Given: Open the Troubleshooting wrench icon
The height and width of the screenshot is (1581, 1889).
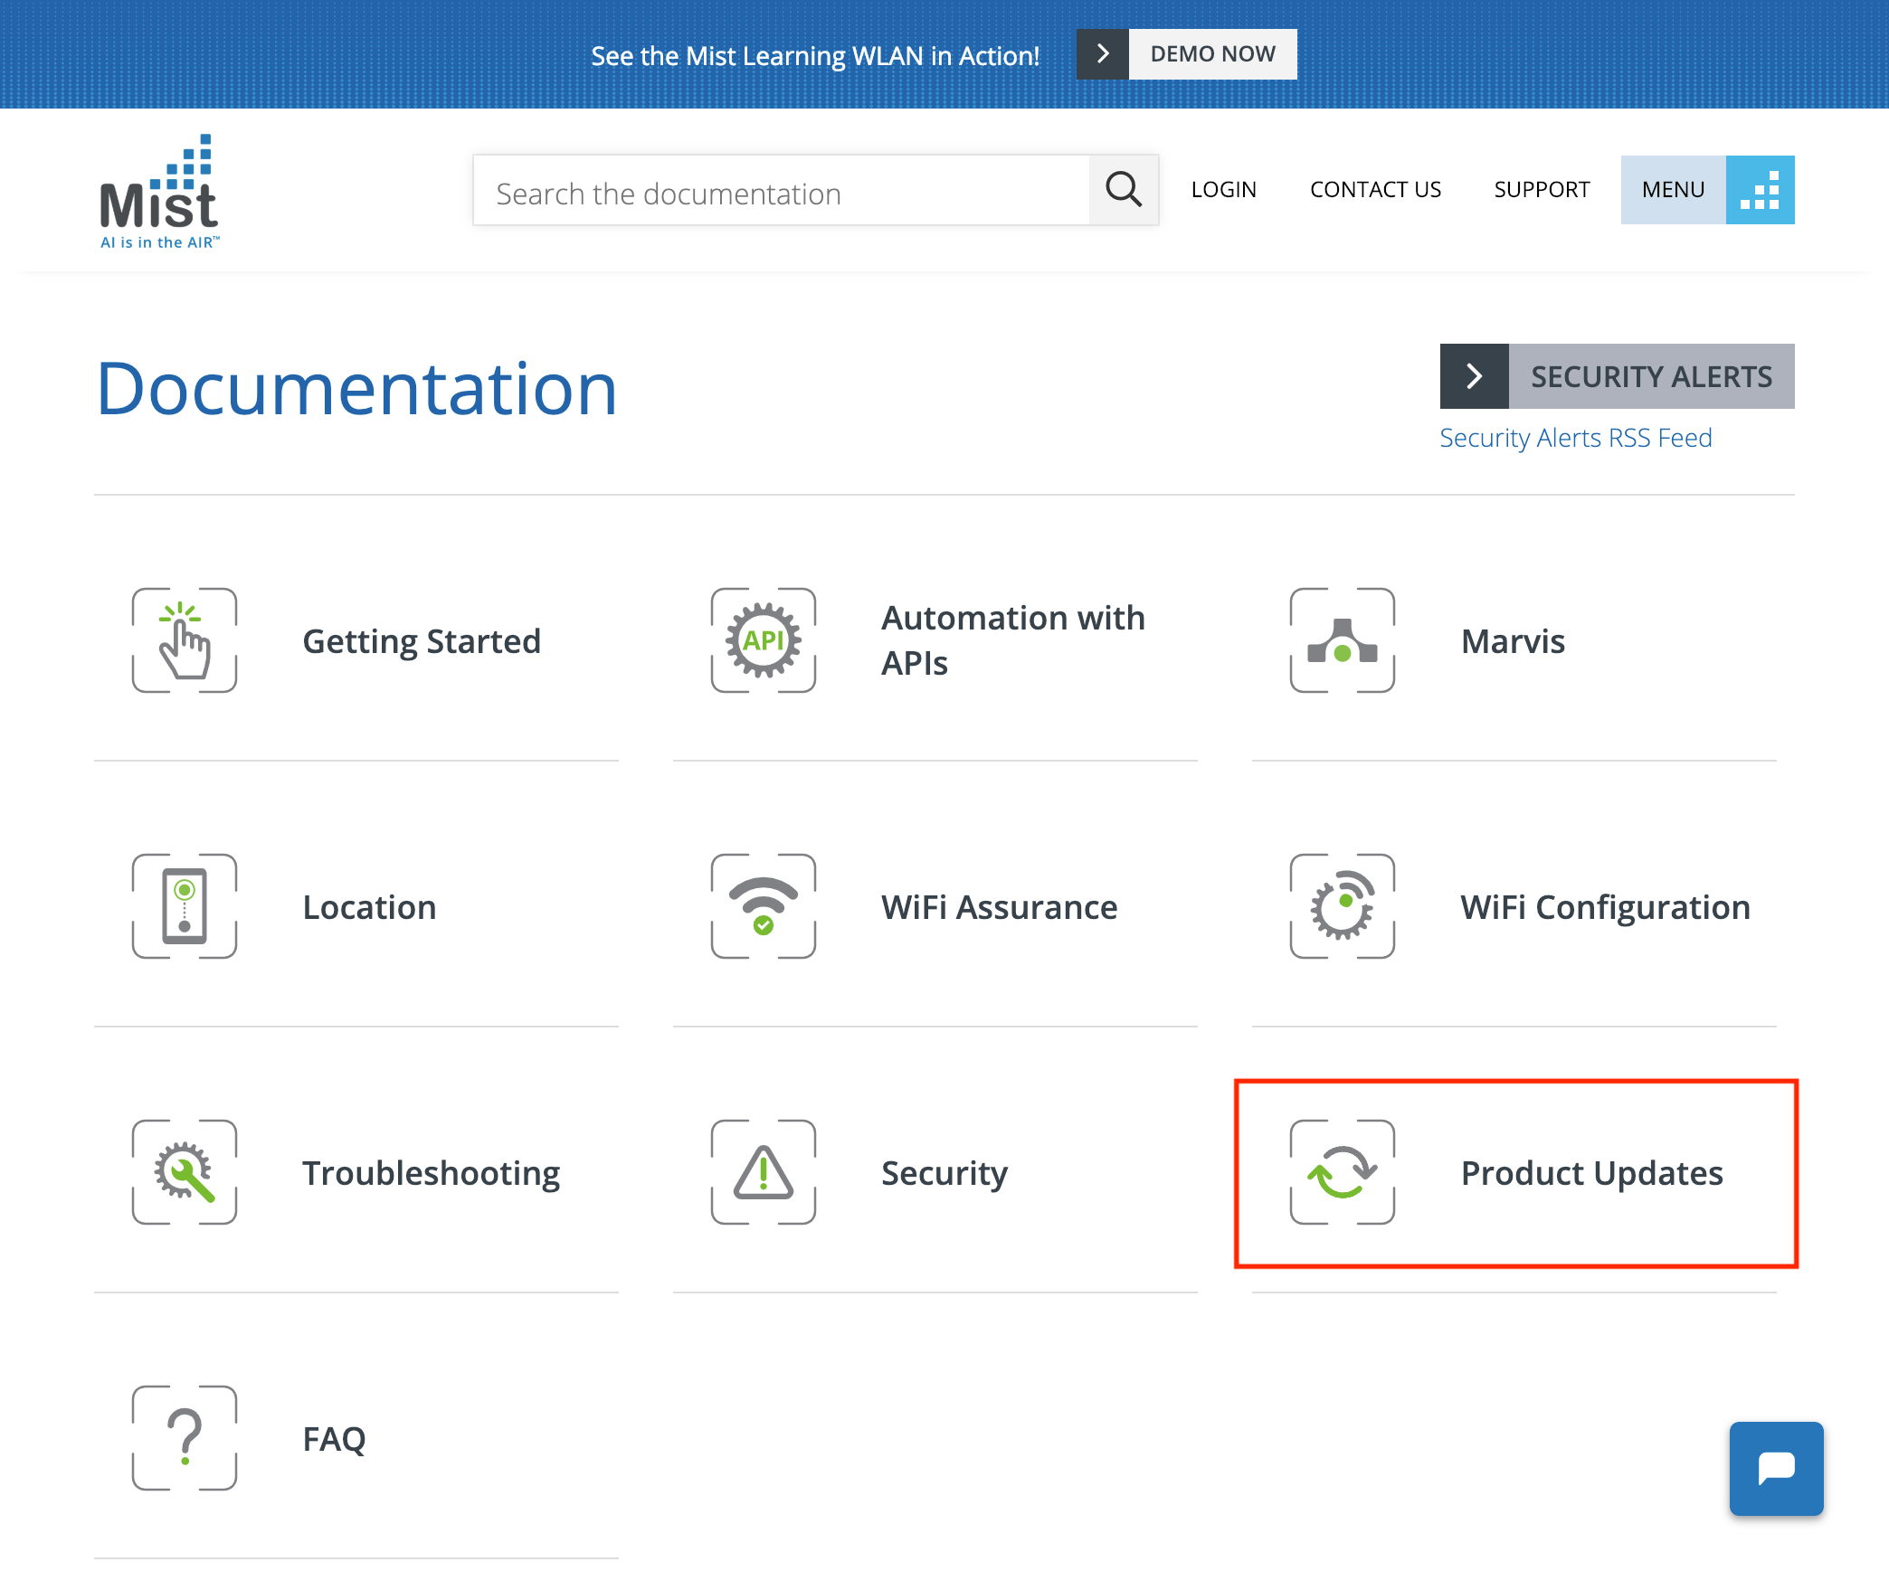Looking at the screenshot, I should pos(185,1172).
